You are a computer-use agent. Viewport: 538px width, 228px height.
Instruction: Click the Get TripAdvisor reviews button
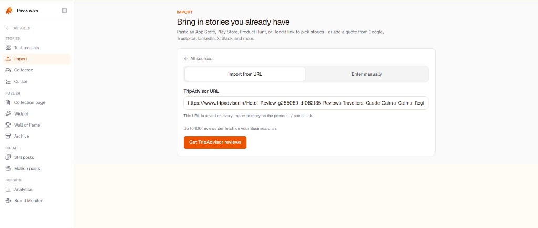pos(215,142)
